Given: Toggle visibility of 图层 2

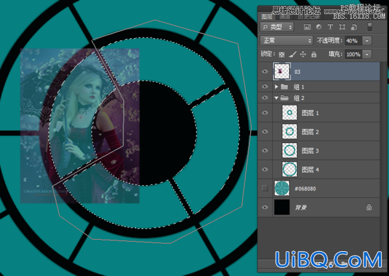Looking at the screenshot, I should coord(265,132).
